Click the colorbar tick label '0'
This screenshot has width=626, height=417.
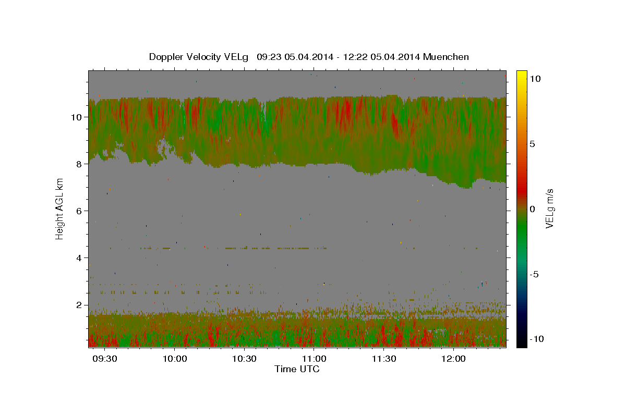click(533, 209)
